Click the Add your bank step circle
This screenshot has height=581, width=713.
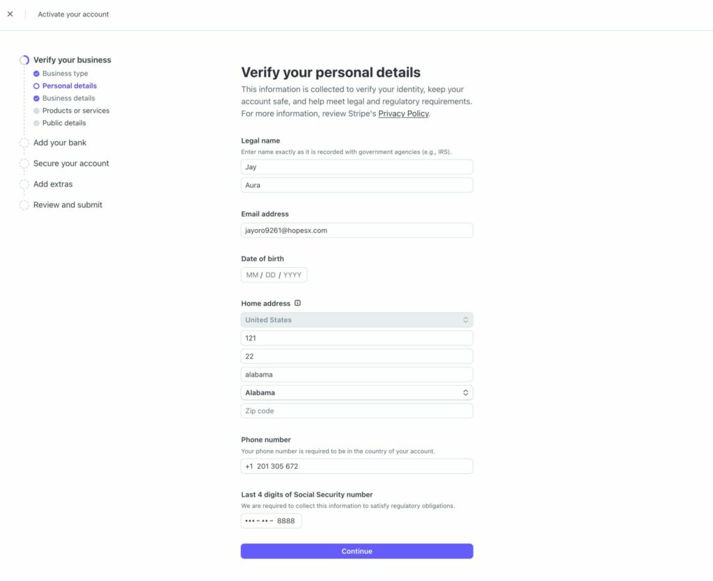tap(24, 143)
